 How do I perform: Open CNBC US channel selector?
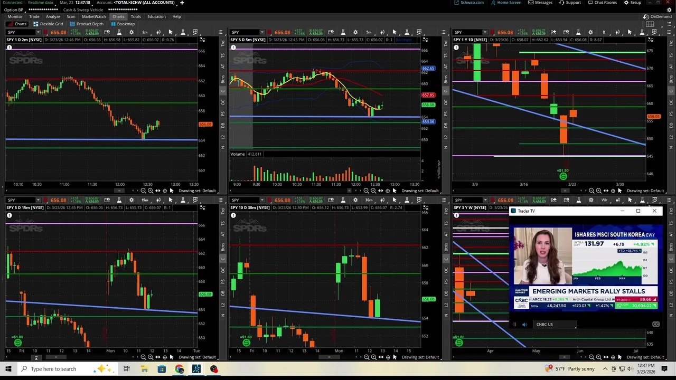click(x=555, y=325)
